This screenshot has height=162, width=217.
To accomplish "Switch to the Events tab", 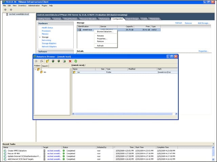I will tap(144, 19).
